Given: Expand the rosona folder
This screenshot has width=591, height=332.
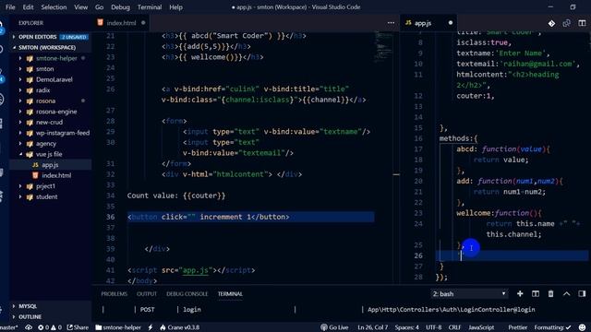Looking at the screenshot, I should click(51, 101).
